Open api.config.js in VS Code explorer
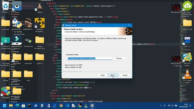The height and width of the screenshot is (109, 194). tap(15, 84)
